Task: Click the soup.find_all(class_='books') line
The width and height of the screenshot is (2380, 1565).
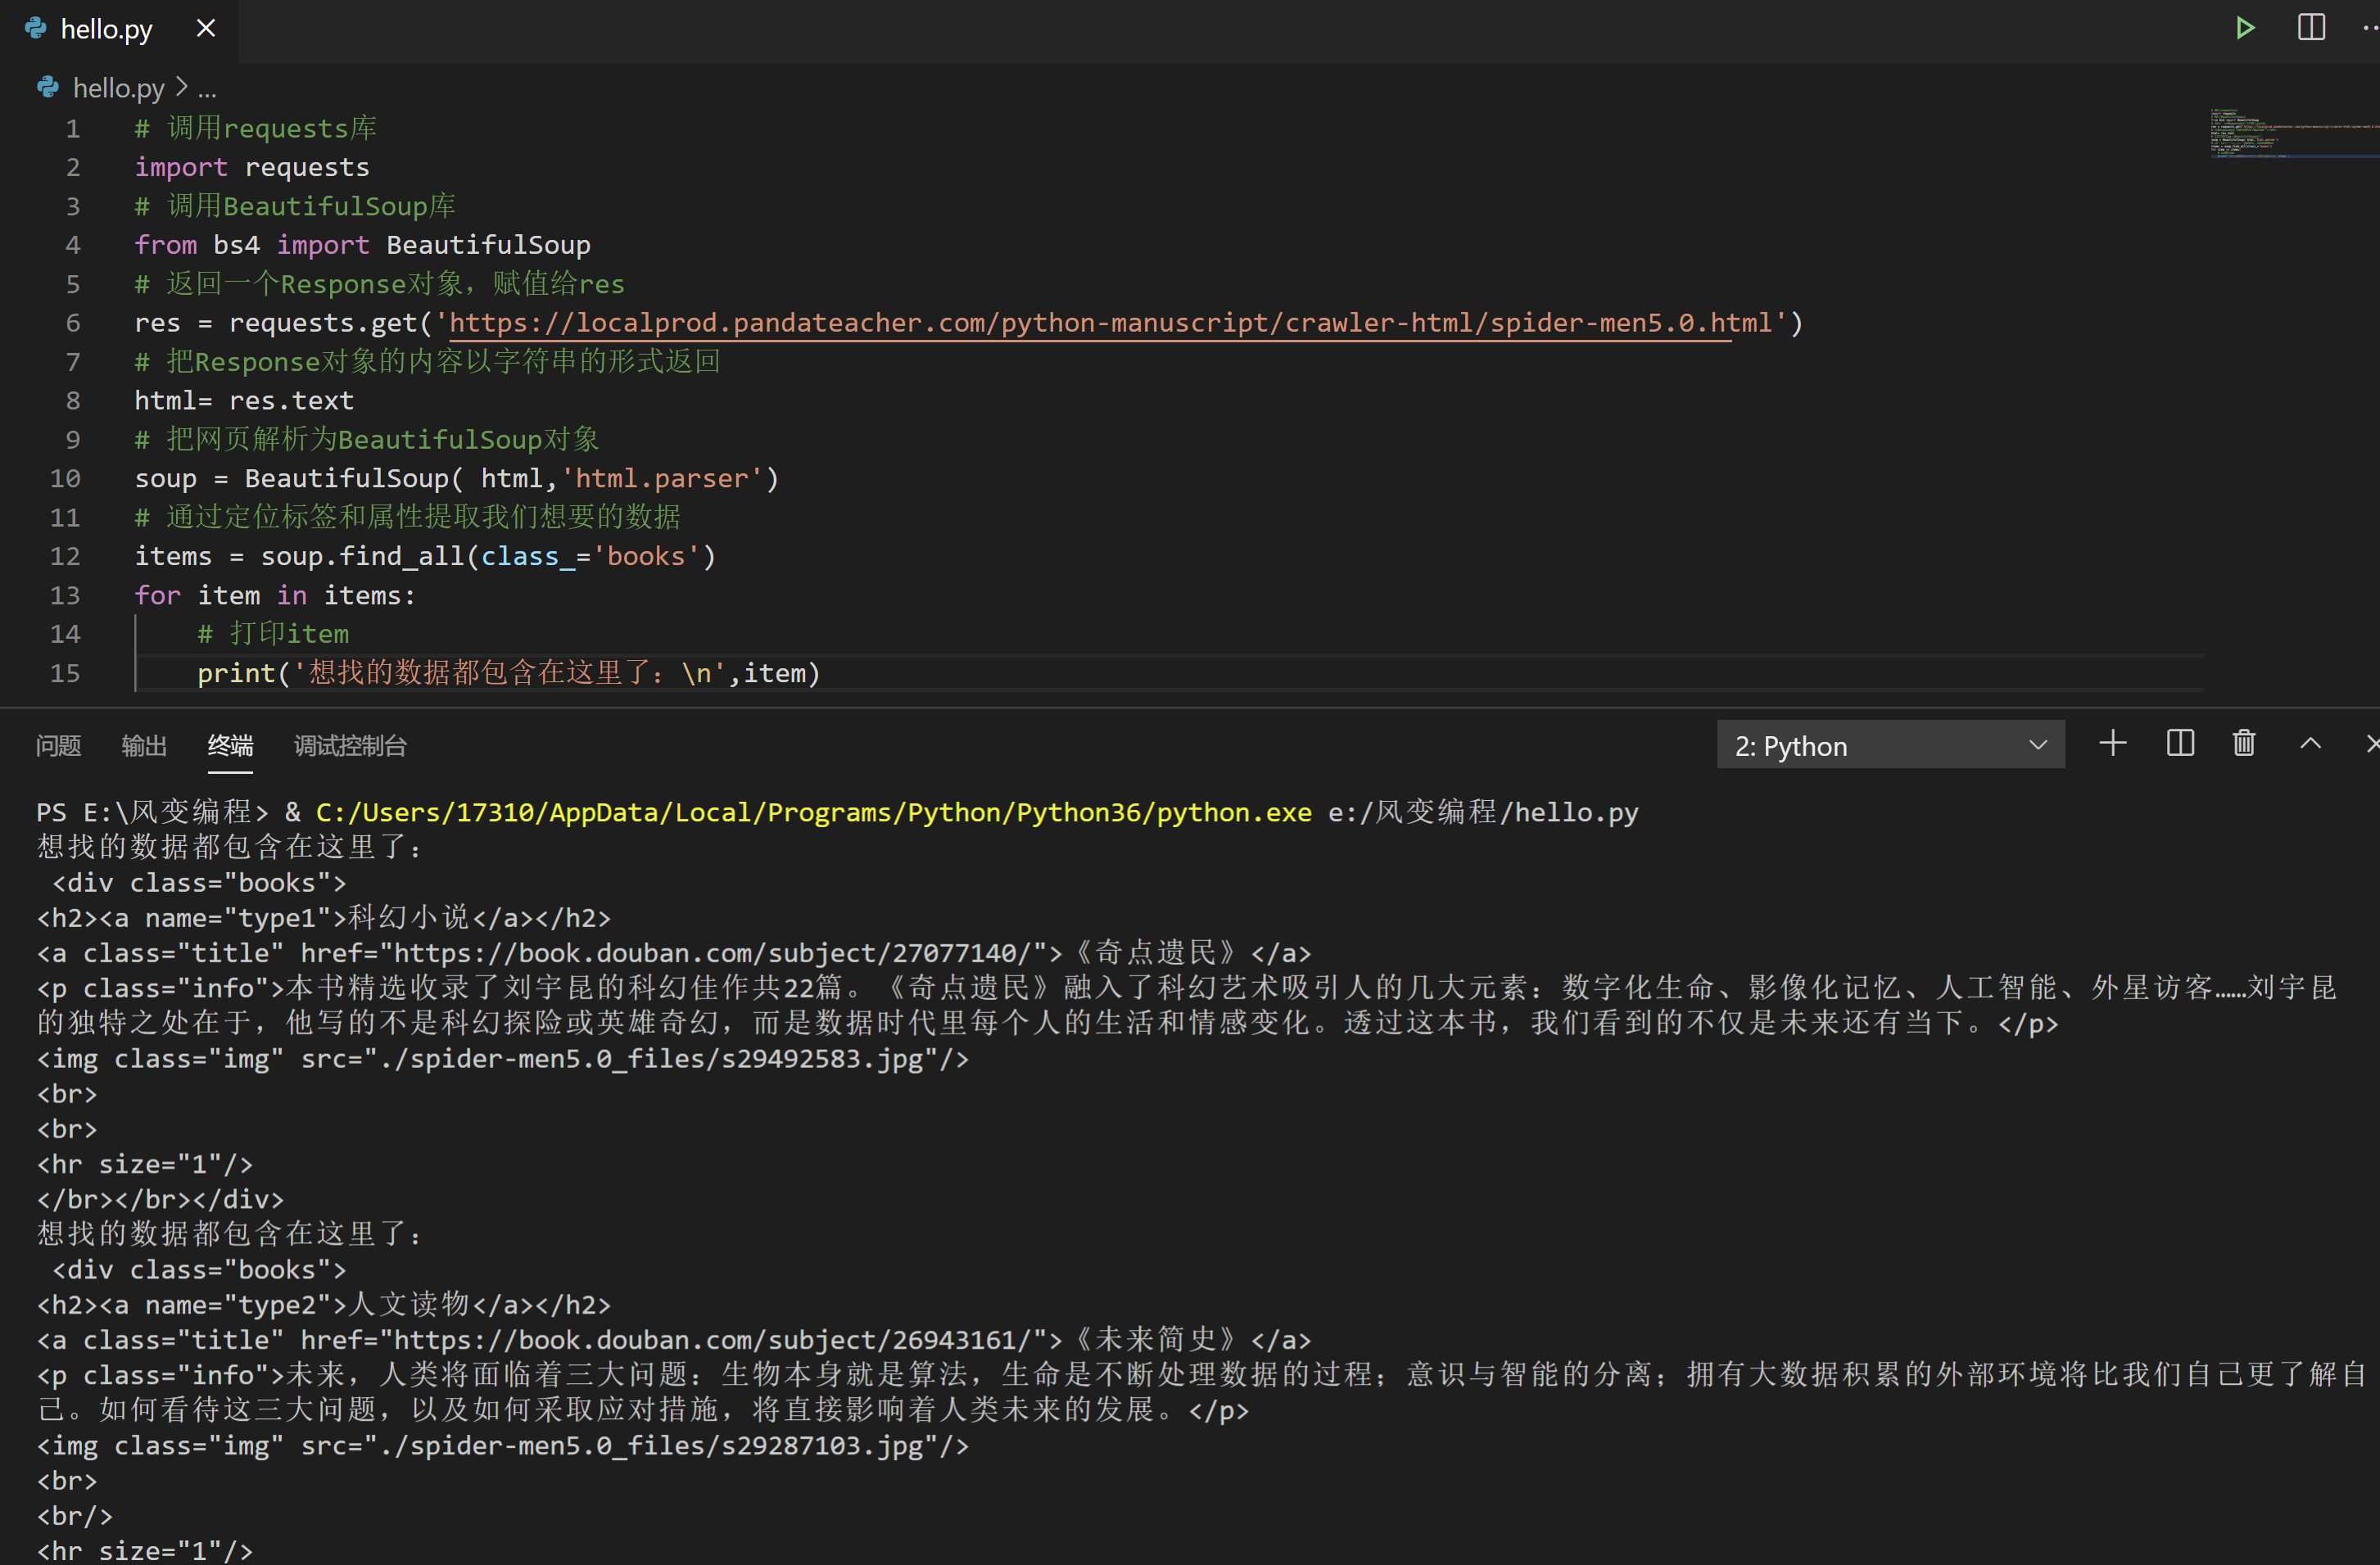Action: click(x=426, y=556)
